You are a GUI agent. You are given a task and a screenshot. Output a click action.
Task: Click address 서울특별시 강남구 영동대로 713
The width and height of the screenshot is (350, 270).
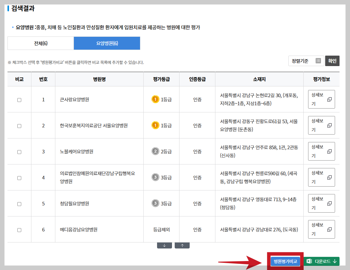tap(258, 203)
